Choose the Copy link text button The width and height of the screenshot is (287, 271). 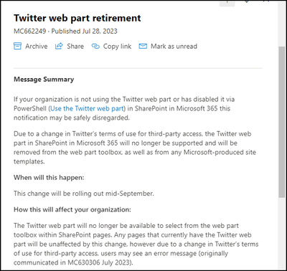click(117, 47)
